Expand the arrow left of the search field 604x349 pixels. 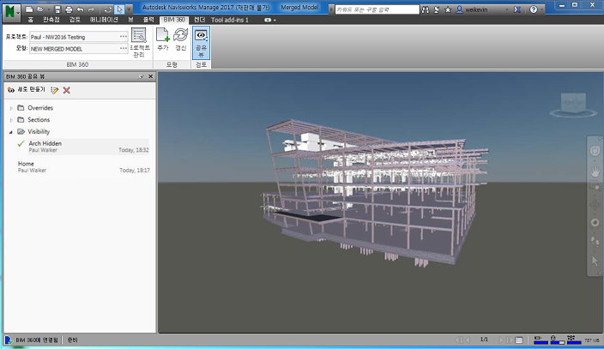click(x=331, y=9)
